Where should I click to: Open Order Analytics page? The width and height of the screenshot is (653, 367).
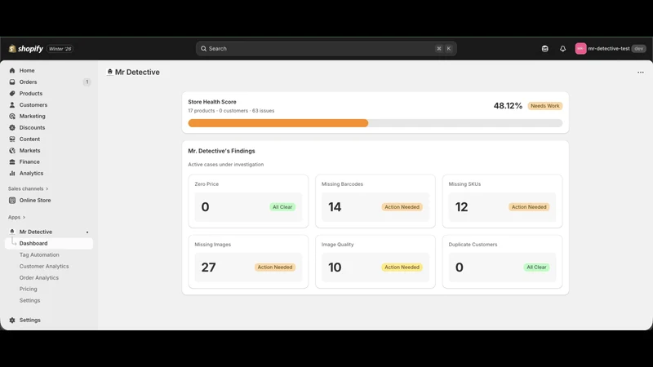pyautogui.click(x=38, y=277)
